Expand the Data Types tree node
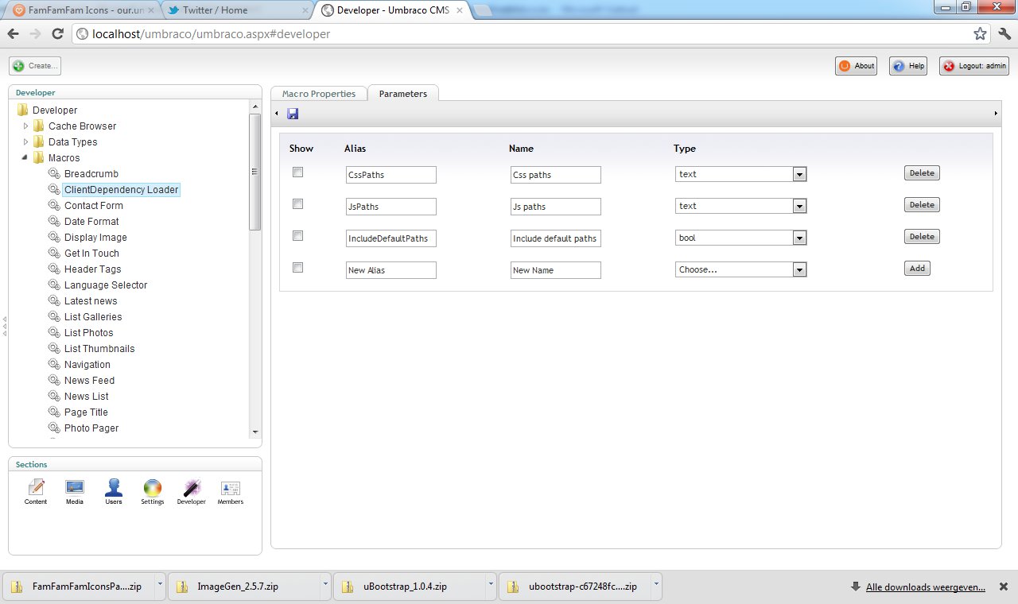The width and height of the screenshot is (1018, 604). coord(25,142)
